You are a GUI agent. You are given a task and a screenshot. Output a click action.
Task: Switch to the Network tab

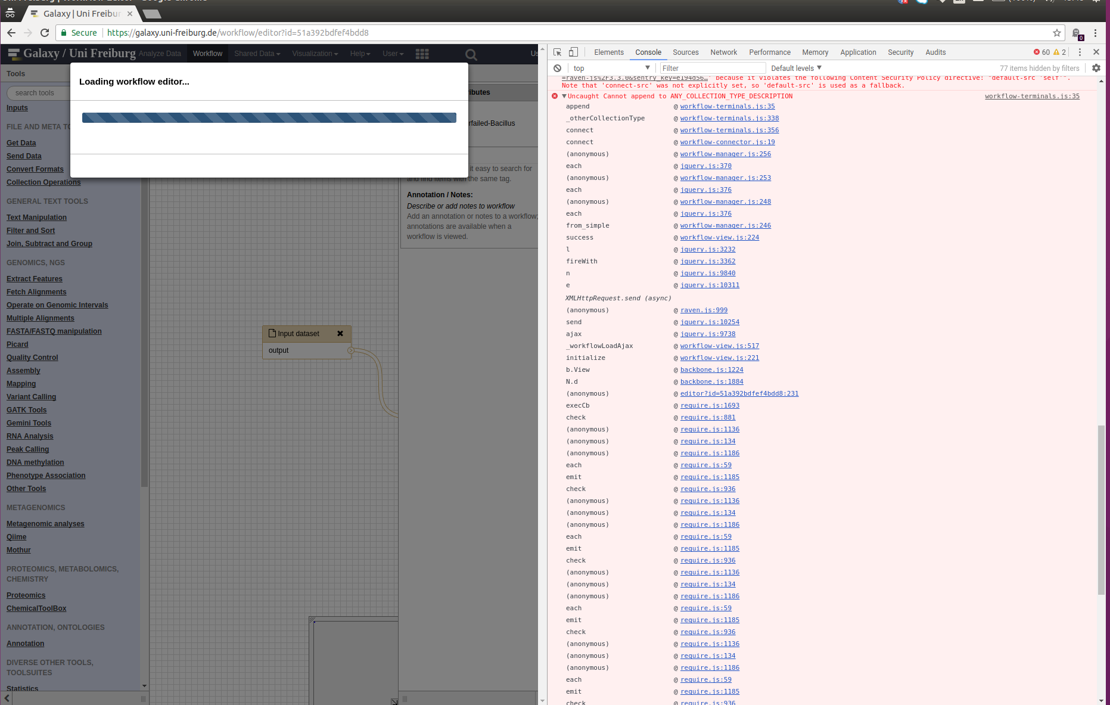pos(724,52)
